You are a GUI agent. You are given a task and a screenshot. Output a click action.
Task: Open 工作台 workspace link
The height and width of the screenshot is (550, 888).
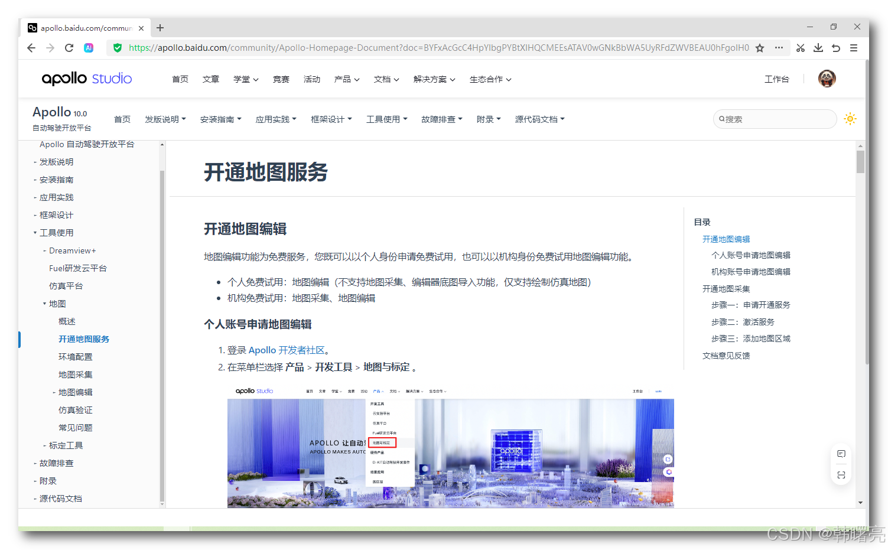(777, 79)
